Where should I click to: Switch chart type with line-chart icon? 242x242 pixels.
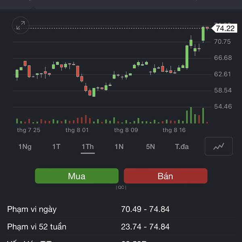(219, 146)
